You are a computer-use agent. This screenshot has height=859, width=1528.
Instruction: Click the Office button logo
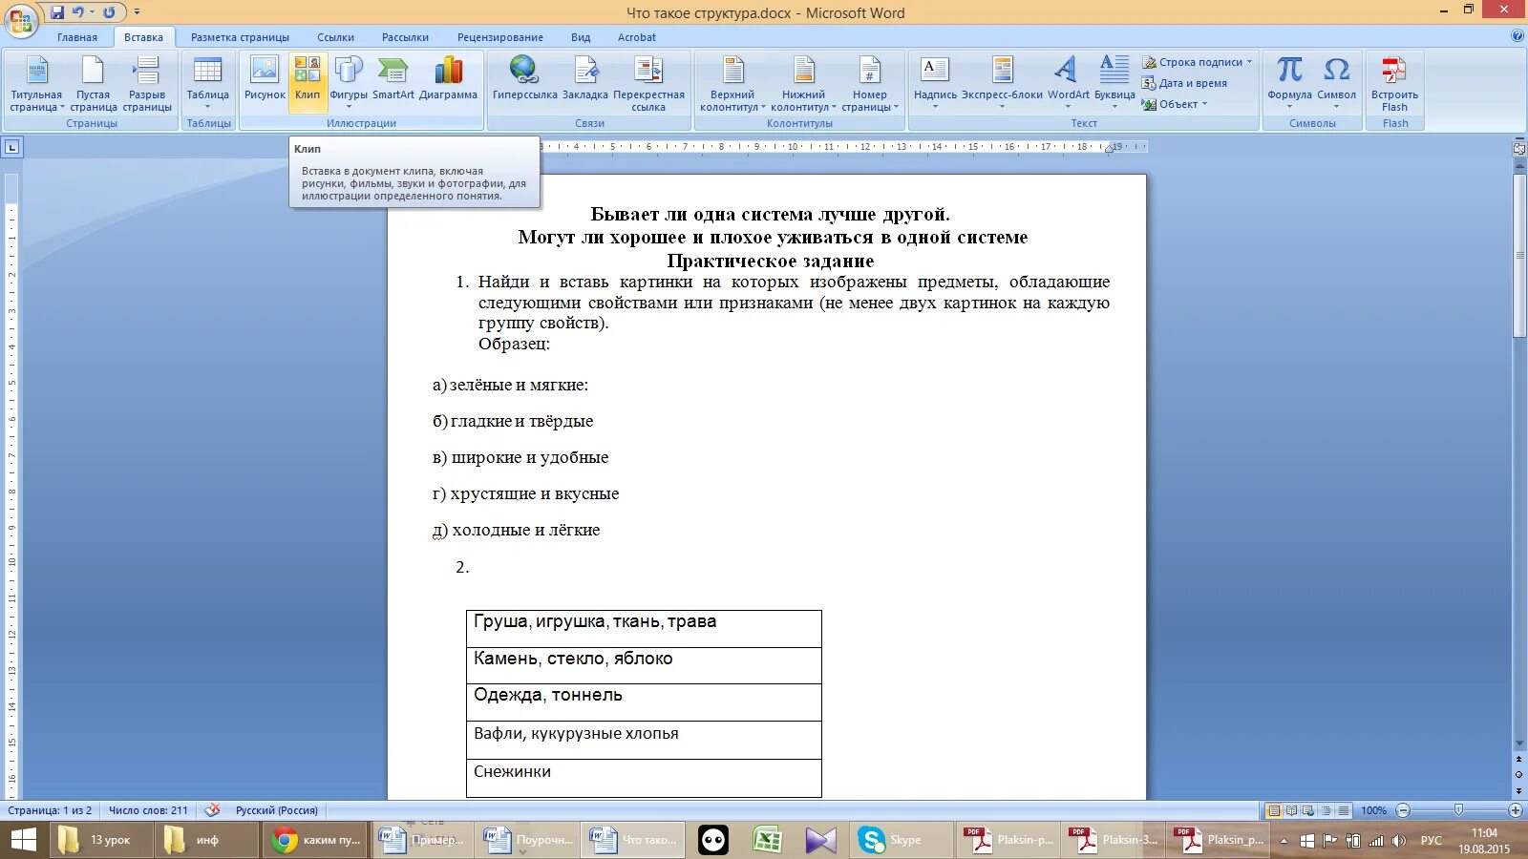21,19
